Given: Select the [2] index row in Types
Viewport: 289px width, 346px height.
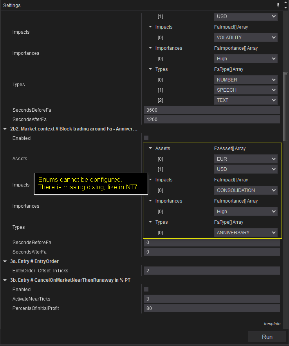Looking at the screenshot, I should (160, 100).
